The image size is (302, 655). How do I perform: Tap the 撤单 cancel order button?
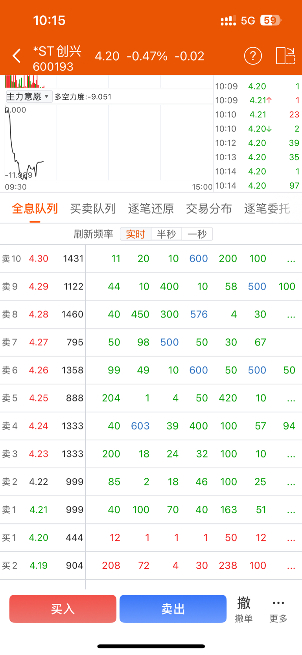tap(244, 609)
